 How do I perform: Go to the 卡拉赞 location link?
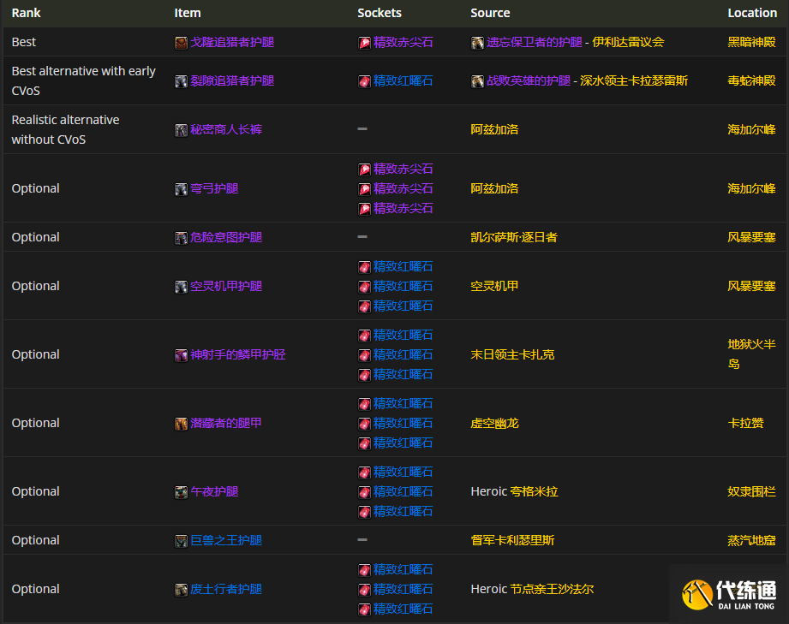click(x=745, y=423)
